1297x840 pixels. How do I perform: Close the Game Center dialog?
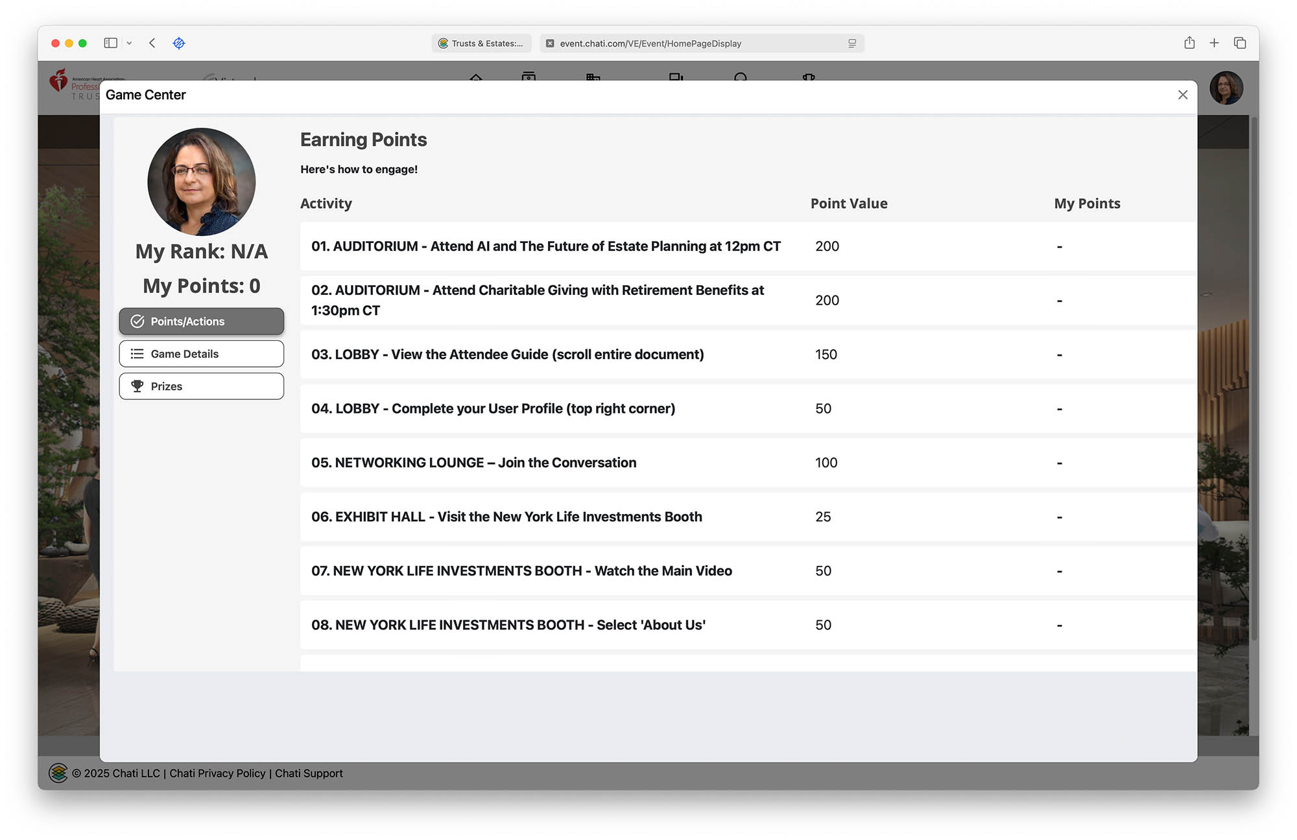(x=1182, y=95)
